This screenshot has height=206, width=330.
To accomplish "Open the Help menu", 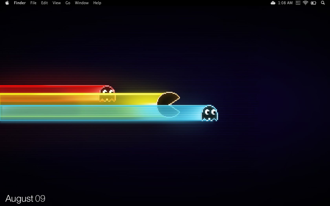I will click(97, 3).
